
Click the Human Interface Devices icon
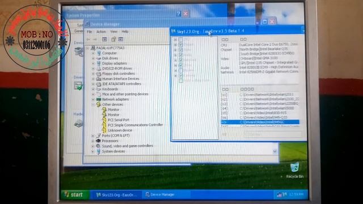pos(99,79)
